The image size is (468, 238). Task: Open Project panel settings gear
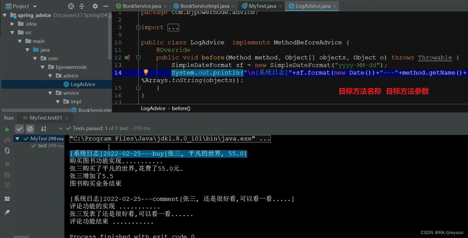[95, 6]
